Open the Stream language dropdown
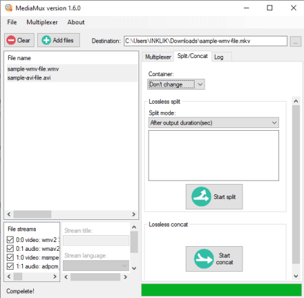 (x=96, y=266)
